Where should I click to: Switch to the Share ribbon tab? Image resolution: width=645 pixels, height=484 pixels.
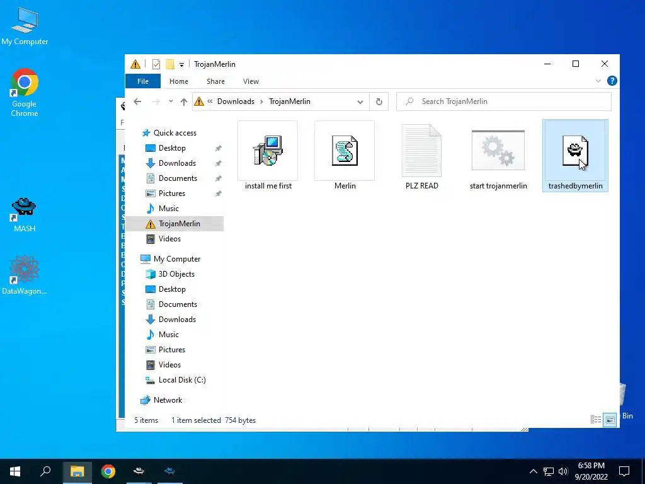click(x=215, y=81)
